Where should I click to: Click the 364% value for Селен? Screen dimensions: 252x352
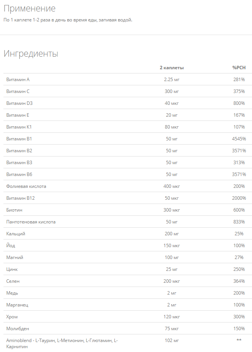coord(239,281)
